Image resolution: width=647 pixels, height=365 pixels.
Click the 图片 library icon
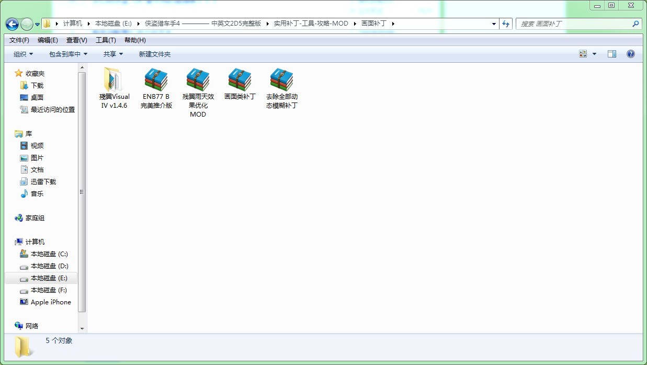pos(24,157)
